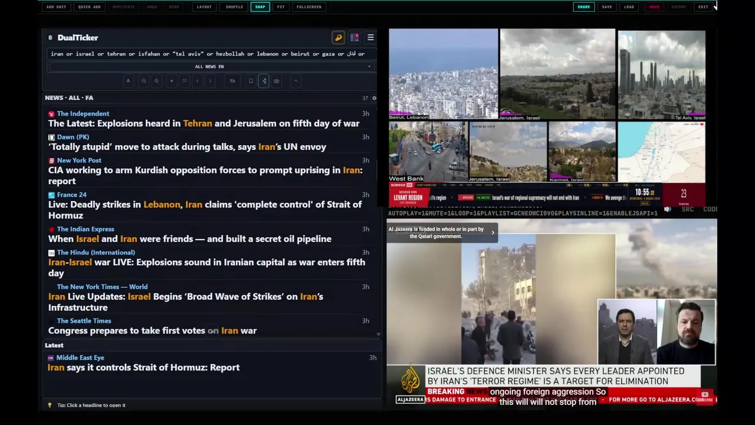
Task: Click the New York Post source name
Action: click(x=79, y=161)
